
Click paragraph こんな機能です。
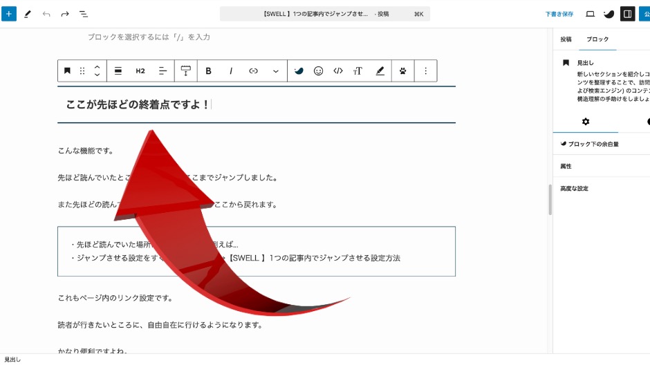[86, 151]
